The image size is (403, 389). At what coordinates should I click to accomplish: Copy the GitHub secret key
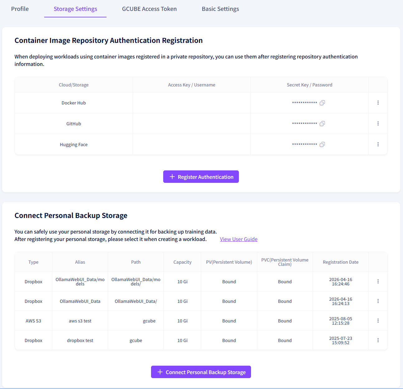tap(322, 124)
